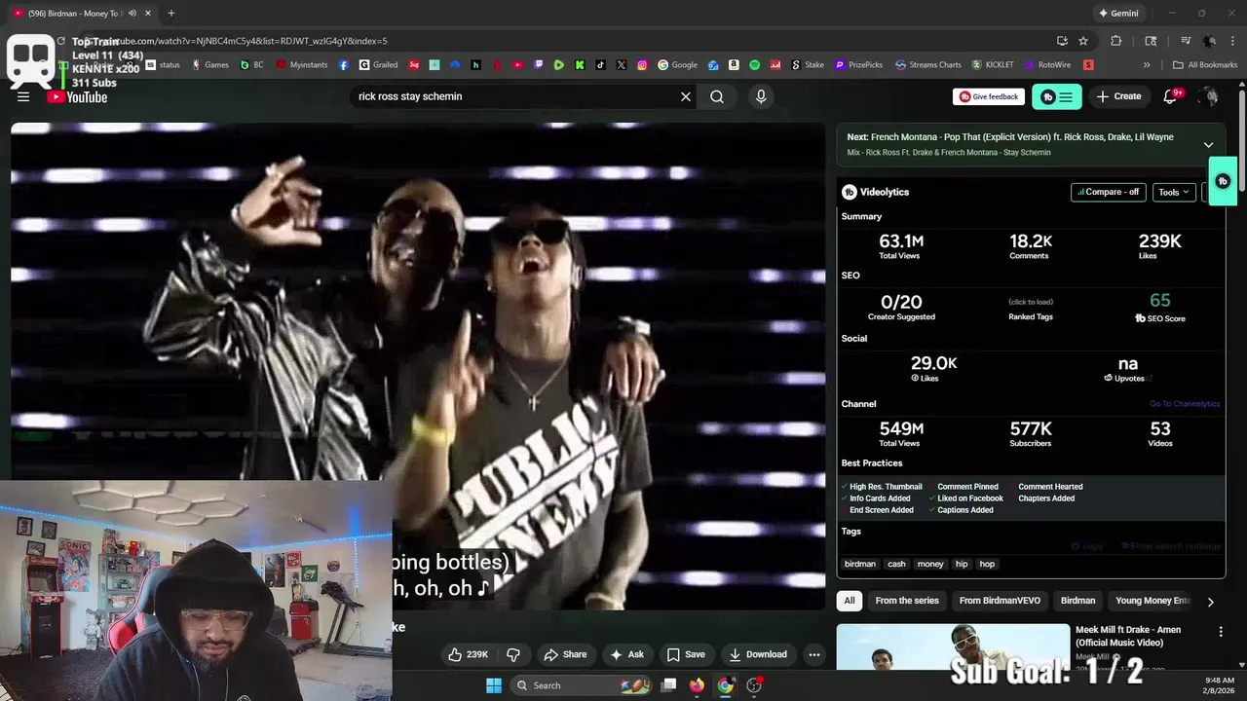This screenshot has height=701, width=1247.
Task: Select the Young Money Ent chip
Action: pyautogui.click(x=1153, y=601)
